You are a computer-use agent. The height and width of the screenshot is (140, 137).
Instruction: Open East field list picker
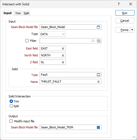coord(63,48)
